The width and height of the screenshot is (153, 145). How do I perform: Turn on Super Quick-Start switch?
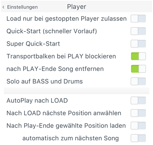click(138, 44)
